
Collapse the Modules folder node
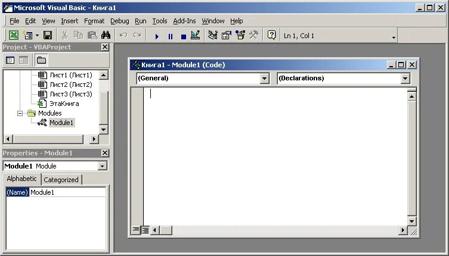[20, 113]
